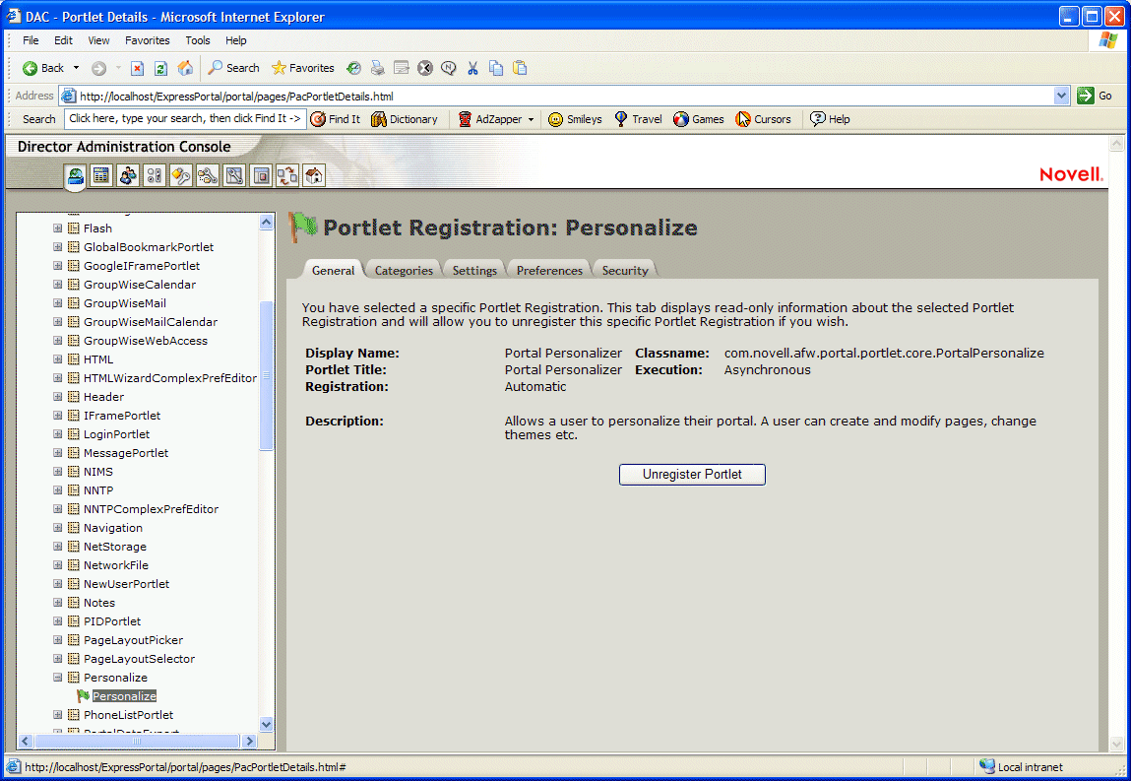Click the tree pane vertical scrollbar down arrow
This screenshot has width=1131, height=781.
click(266, 724)
